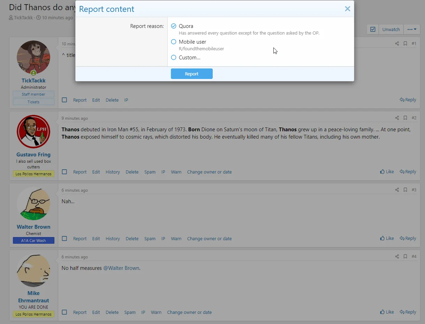Like Gustavo Fring's post
Viewport: 425px width, 324px height.
pyautogui.click(x=387, y=172)
